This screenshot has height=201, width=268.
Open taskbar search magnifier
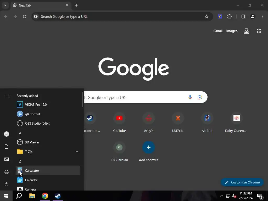point(19,196)
